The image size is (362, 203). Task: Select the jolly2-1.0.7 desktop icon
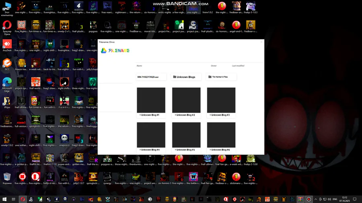coord(78,179)
